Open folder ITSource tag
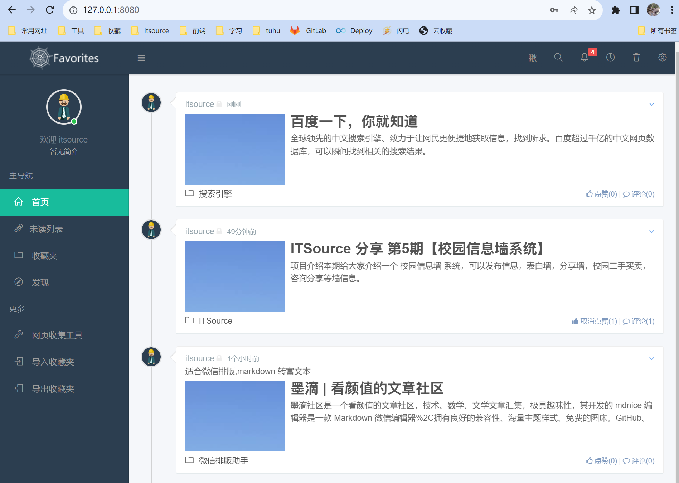 (209, 321)
